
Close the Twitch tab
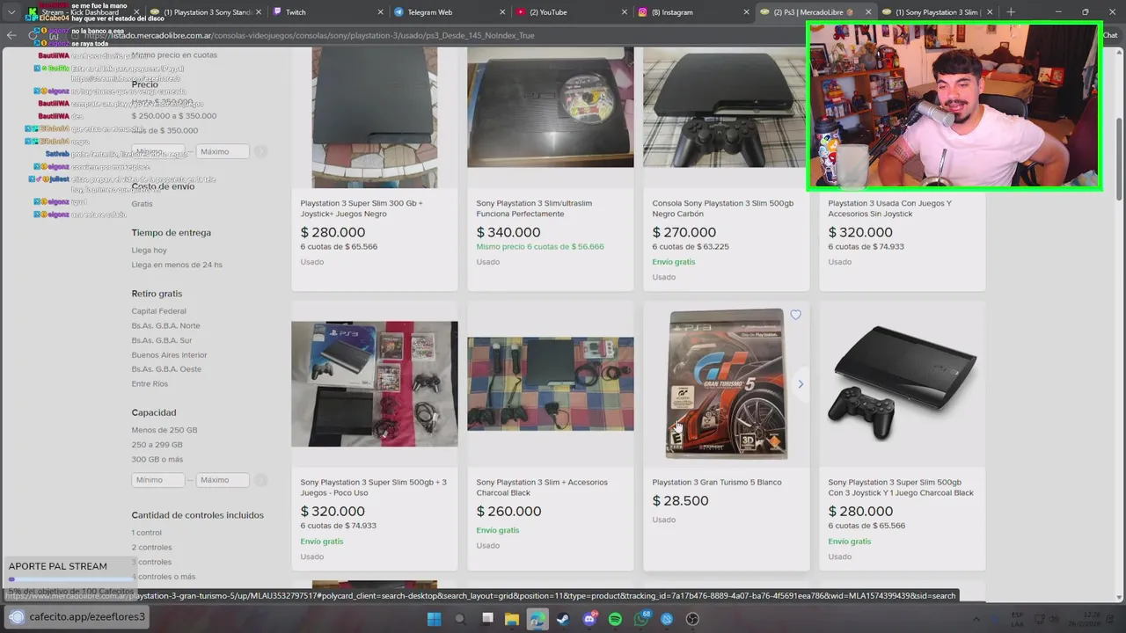tap(381, 12)
